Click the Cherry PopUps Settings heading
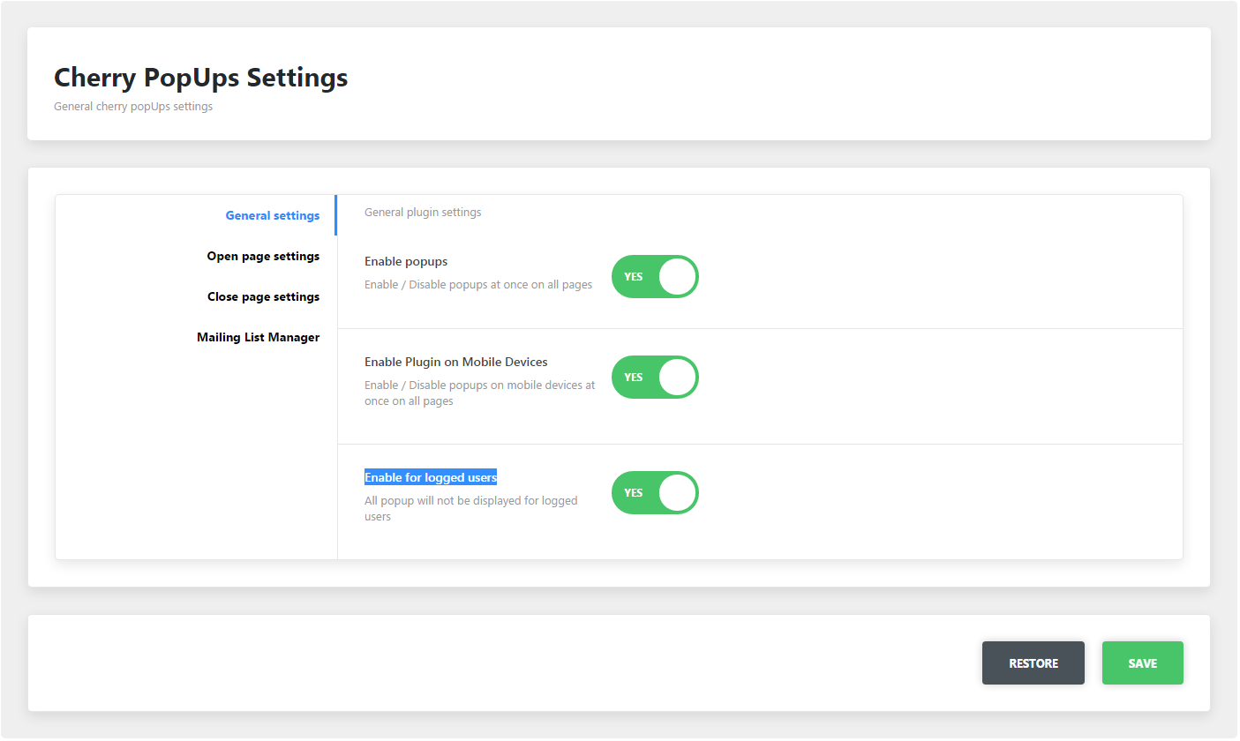 coord(200,78)
